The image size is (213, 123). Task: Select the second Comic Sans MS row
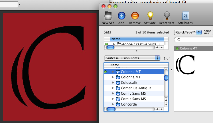tap(134, 99)
